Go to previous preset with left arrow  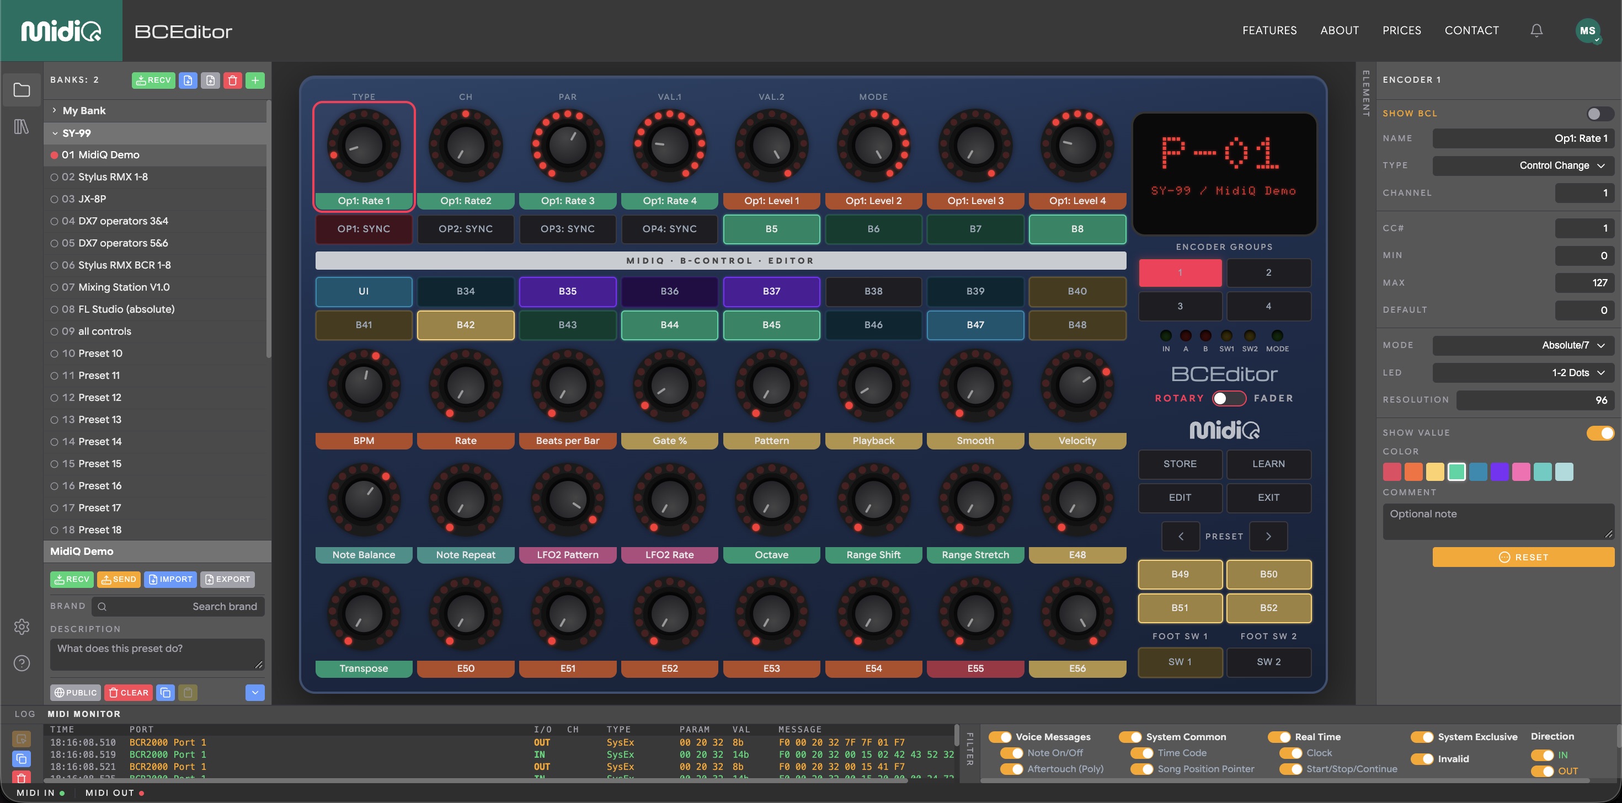click(x=1181, y=536)
